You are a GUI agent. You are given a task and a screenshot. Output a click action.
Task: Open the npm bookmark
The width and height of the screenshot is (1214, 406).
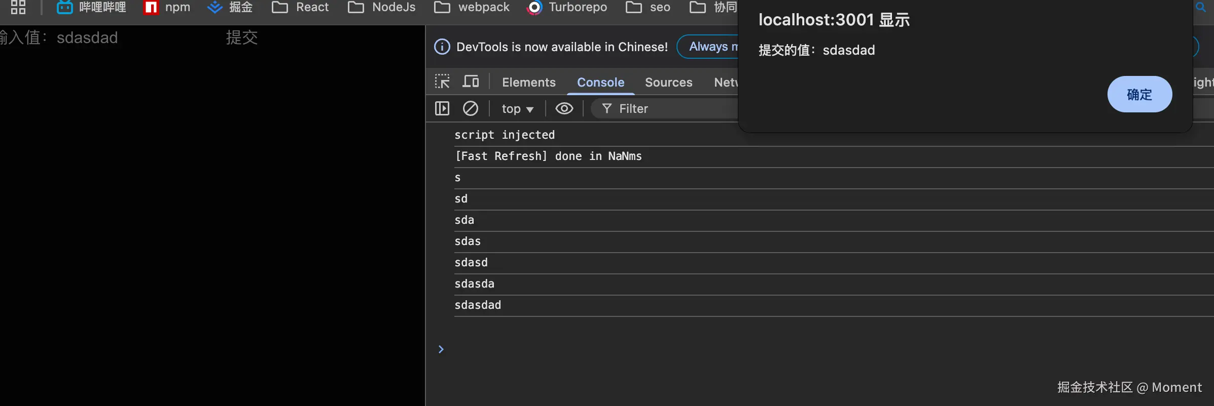167,7
